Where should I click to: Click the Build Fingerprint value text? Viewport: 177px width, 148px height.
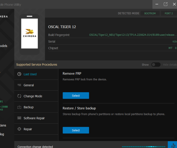point(133,35)
